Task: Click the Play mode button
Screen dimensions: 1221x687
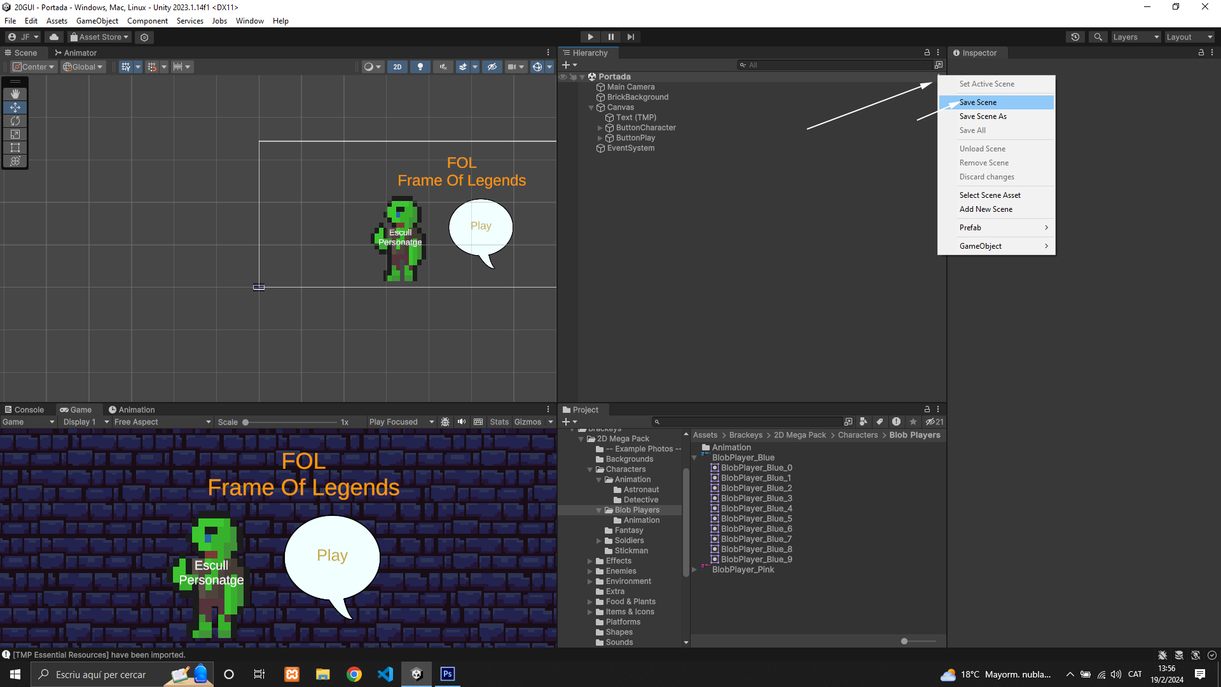Action: [590, 37]
